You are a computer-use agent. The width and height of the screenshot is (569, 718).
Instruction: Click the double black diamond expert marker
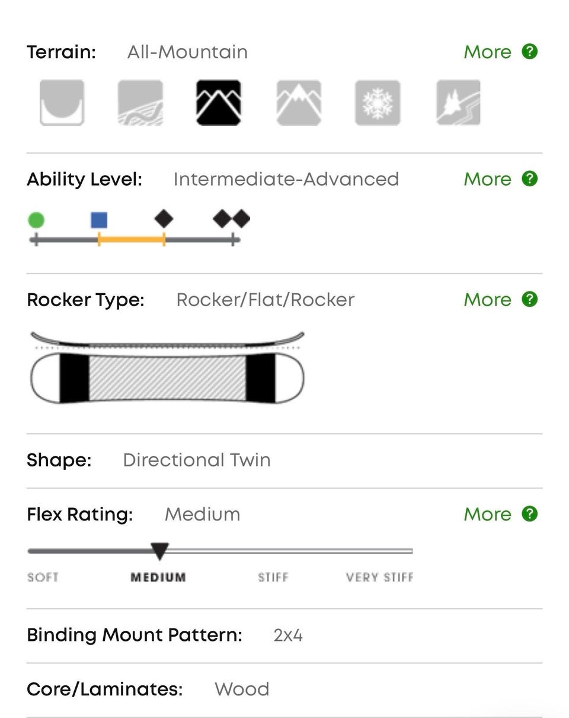click(232, 219)
